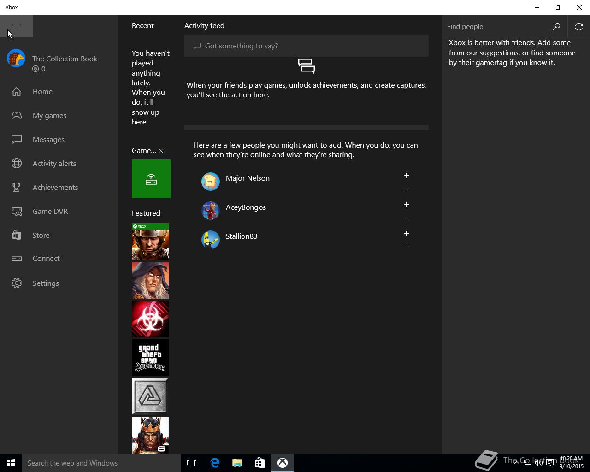This screenshot has height=472, width=590.
Task: Open Grand Theft Auto San Andreas thumbnail
Action: [150, 358]
